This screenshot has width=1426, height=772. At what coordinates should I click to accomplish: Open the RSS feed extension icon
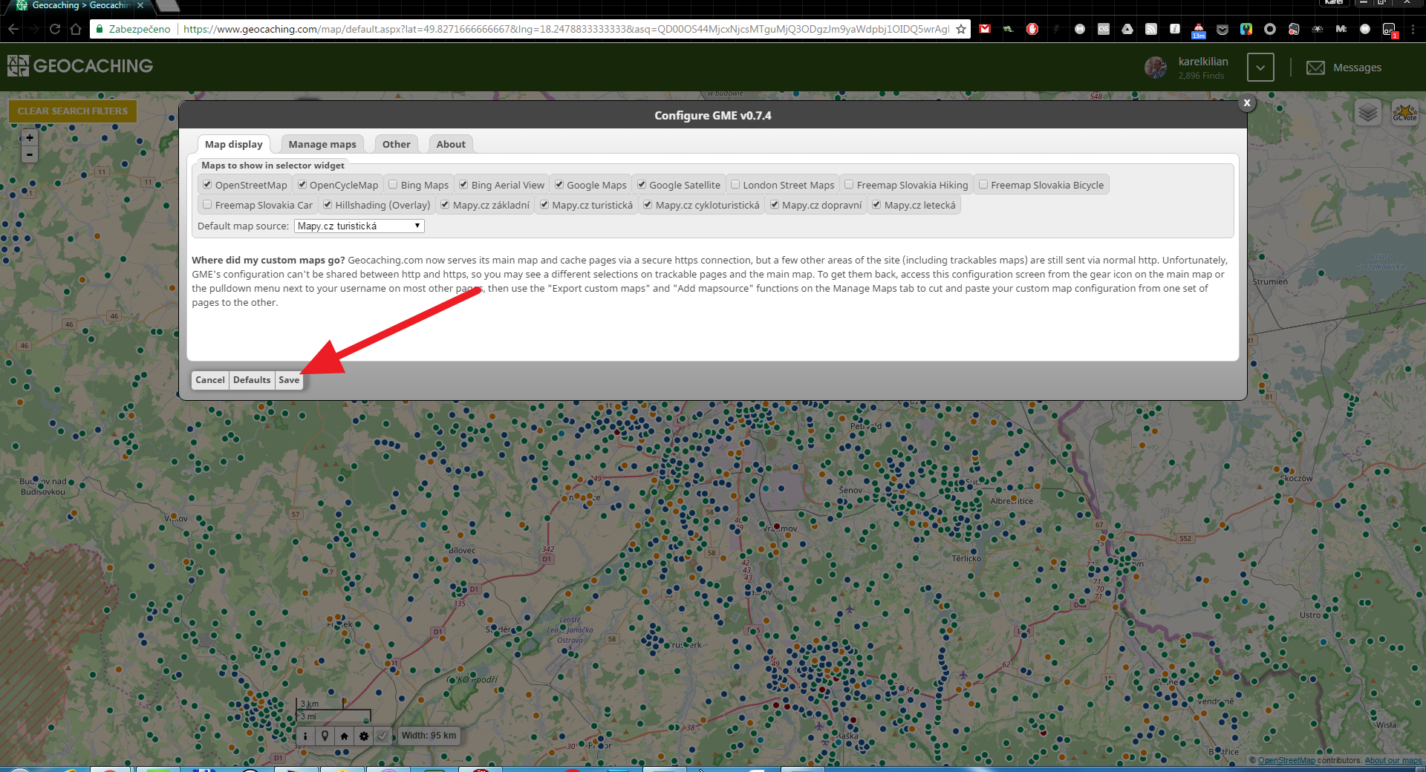point(1151,29)
